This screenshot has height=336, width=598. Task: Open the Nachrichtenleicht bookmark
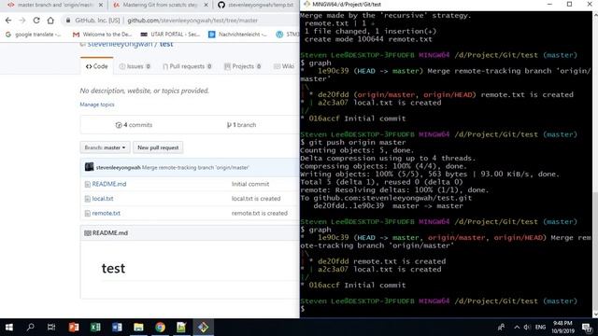click(237, 35)
